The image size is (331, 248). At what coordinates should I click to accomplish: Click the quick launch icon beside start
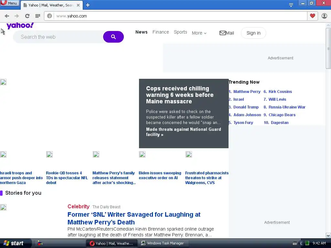point(40,243)
